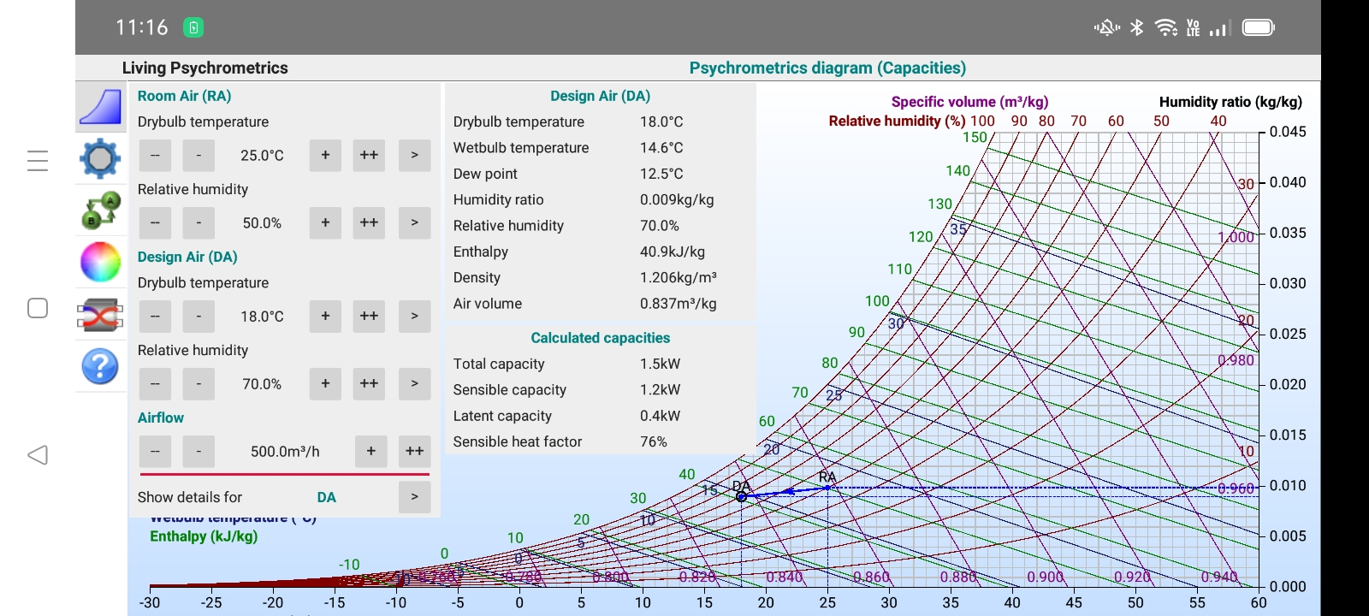Decrease Room Air humidity with double minus

coord(155,222)
